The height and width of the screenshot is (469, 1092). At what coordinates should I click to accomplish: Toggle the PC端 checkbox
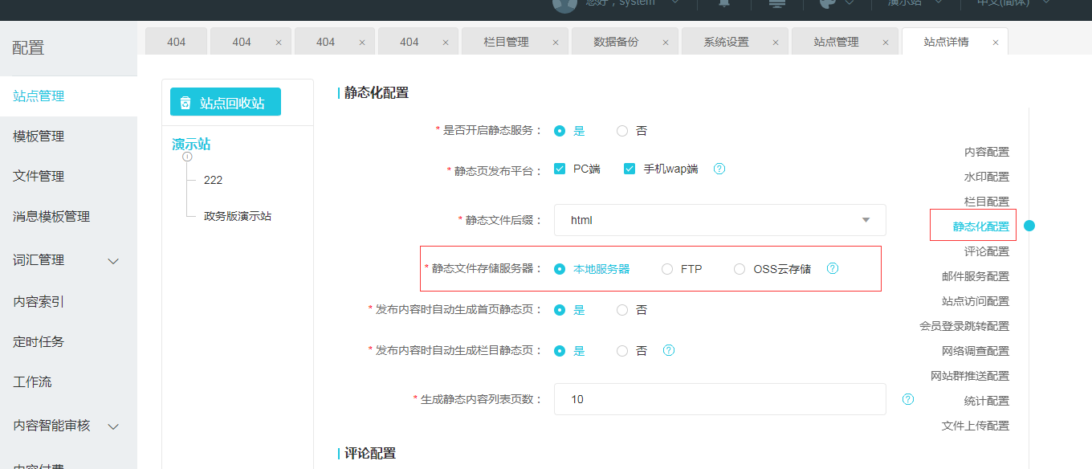(x=560, y=169)
